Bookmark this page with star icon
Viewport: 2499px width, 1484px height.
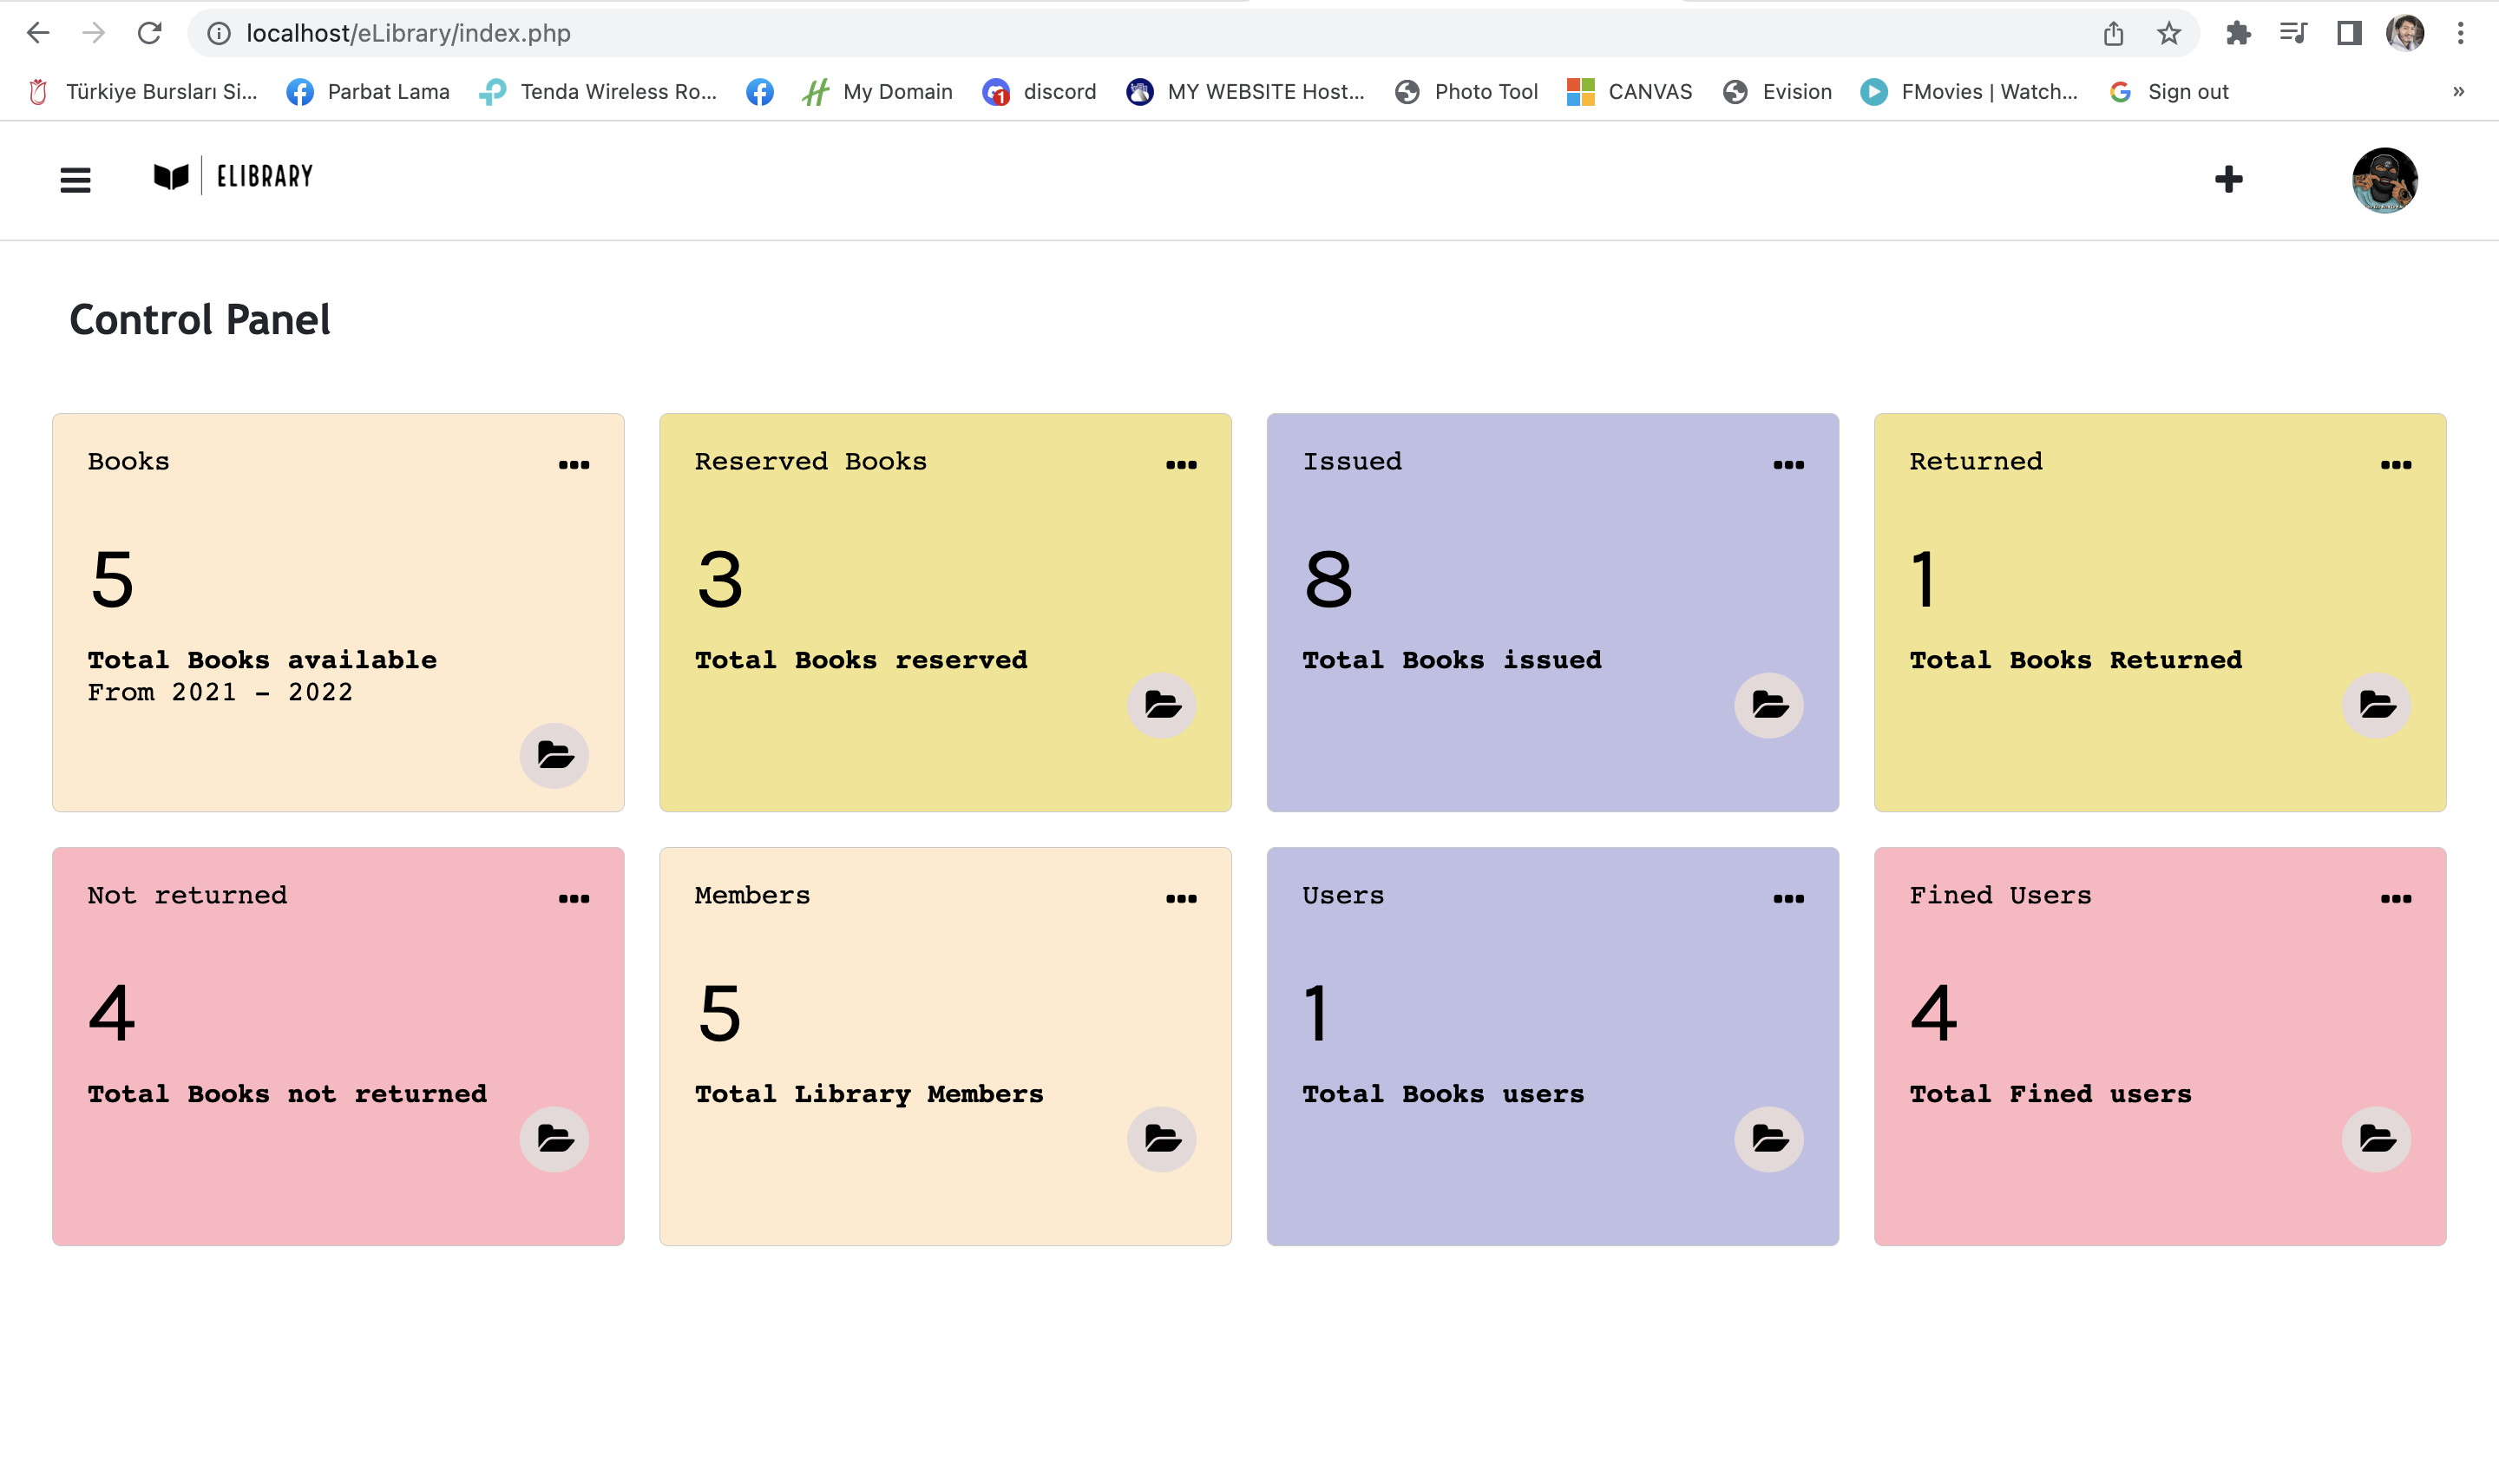tap(2168, 34)
